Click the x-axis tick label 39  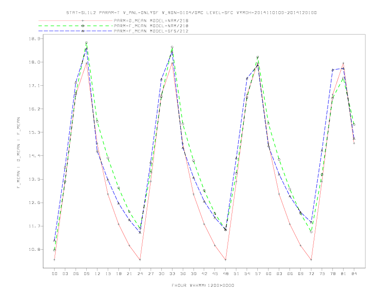[193, 274]
